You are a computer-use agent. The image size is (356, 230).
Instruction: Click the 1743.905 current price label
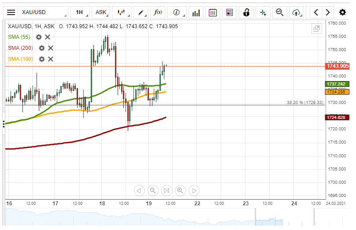click(337, 66)
